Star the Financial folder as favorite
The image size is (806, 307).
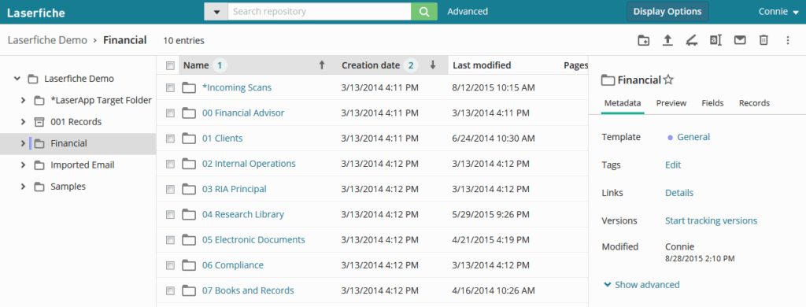(x=667, y=80)
